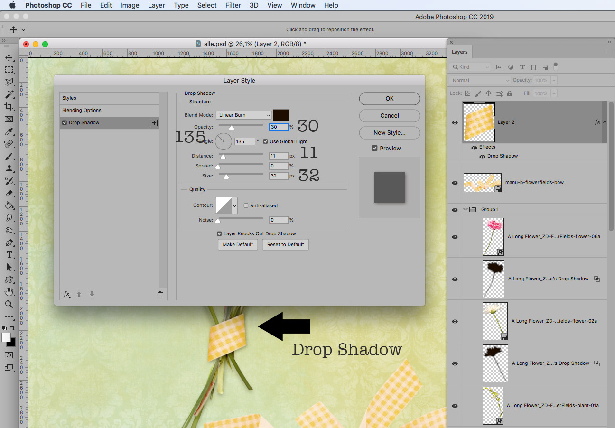The image size is (615, 428).
Task: Open the layer blend mode Normal dropdown
Action: click(480, 81)
